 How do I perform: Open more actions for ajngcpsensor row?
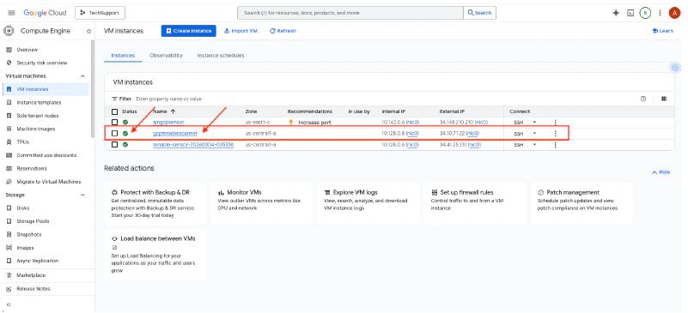[x=555, y=122]
